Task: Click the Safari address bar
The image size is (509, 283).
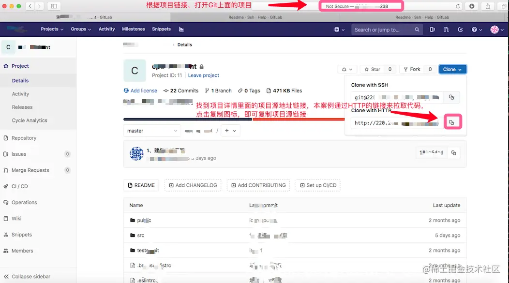Action: [x=357, y=6]
